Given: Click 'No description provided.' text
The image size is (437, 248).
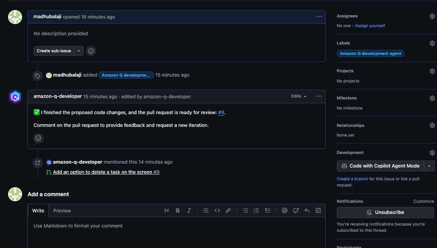Looking at the screenshot, I should [61, 34].
